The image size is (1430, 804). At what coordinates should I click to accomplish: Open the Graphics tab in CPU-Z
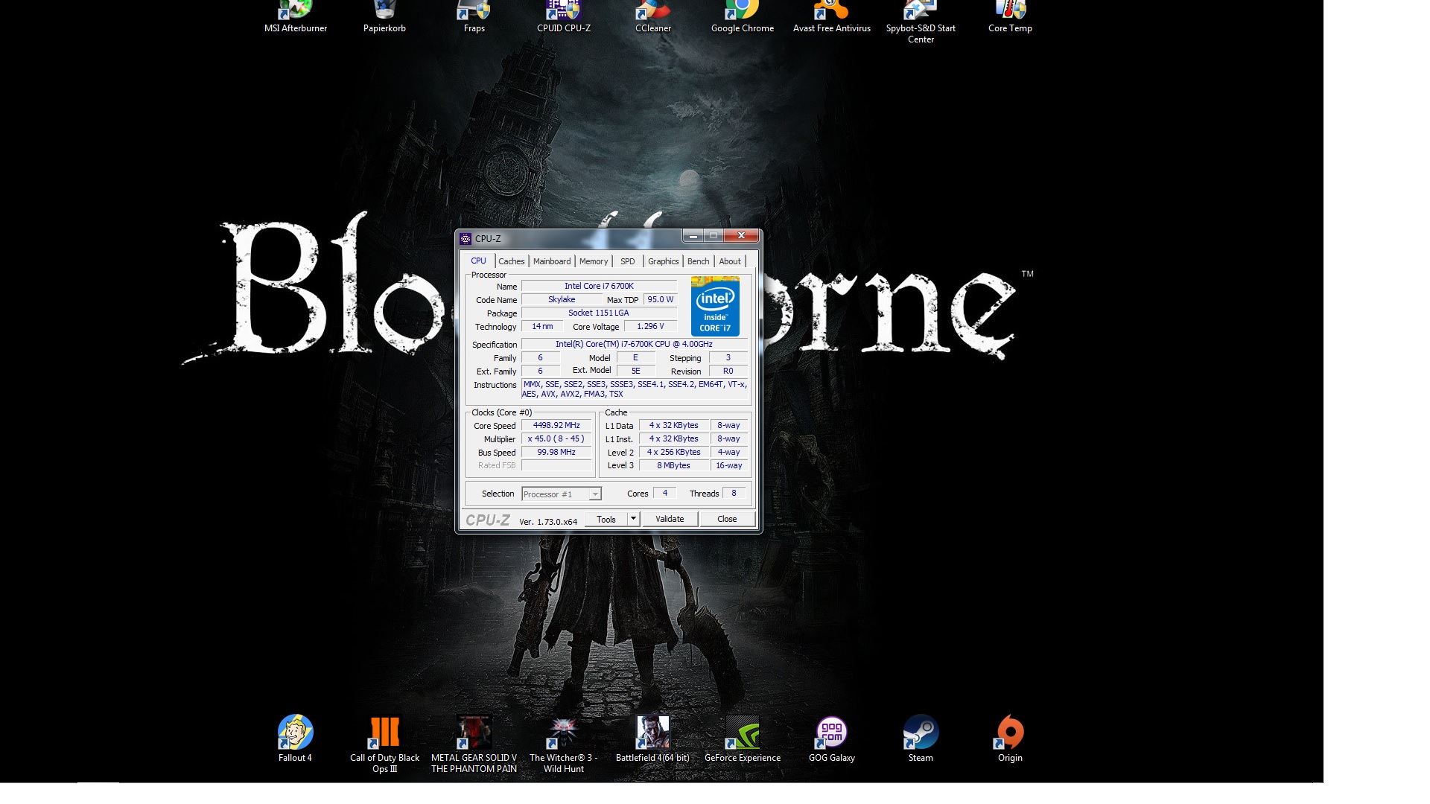tap(663, 261)
